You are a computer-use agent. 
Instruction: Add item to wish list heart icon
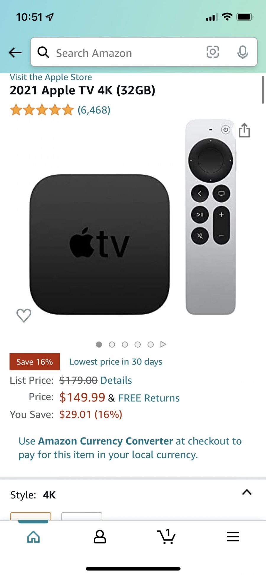pos(24,315)
